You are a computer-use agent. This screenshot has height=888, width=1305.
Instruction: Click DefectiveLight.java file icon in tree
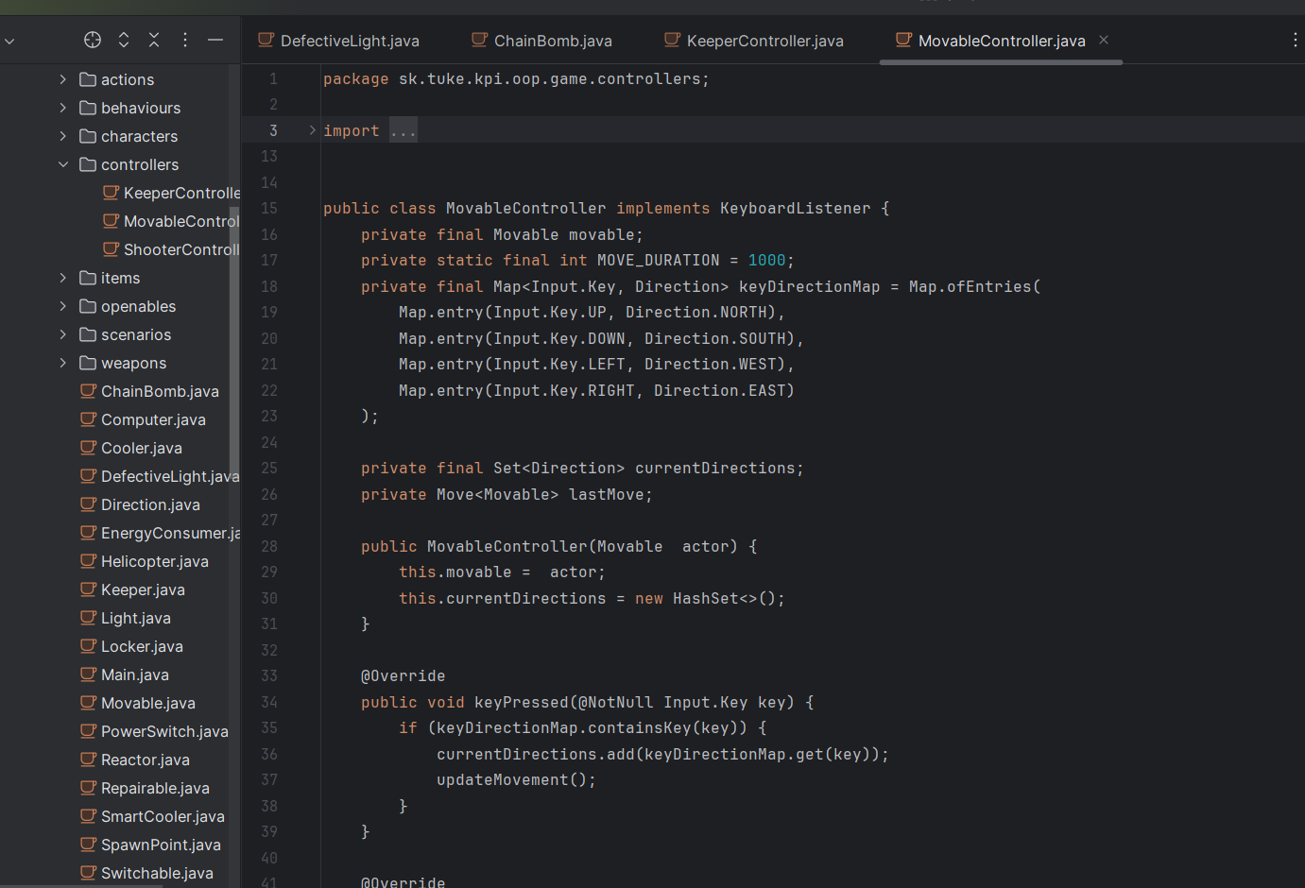[x=88, y=476]
